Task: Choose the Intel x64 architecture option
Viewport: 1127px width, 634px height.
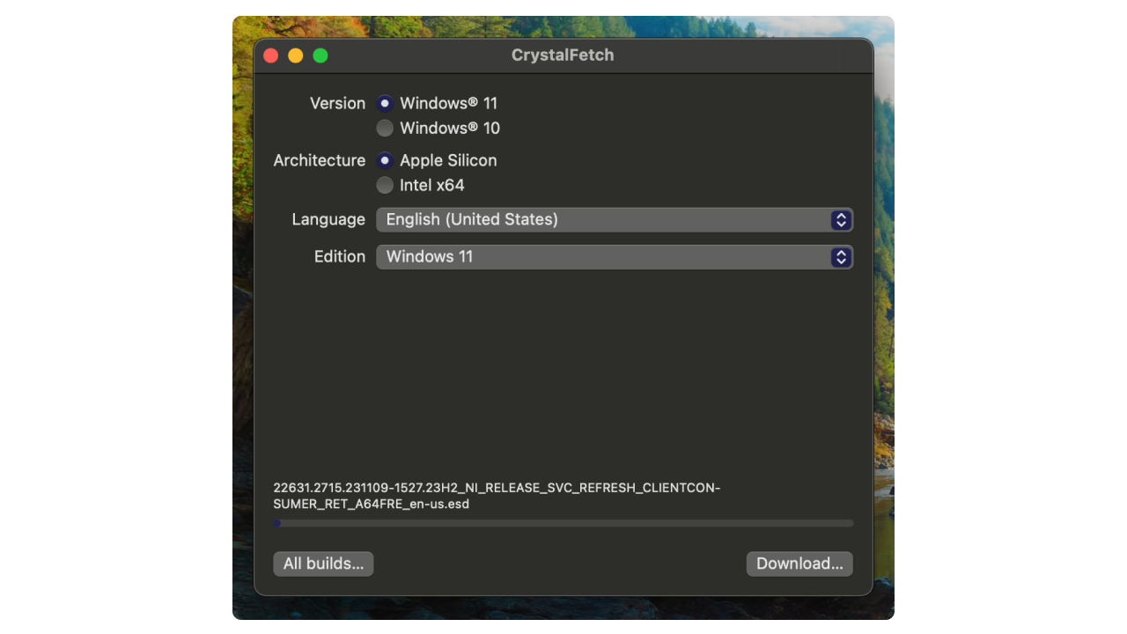Action: coord(385,185)
